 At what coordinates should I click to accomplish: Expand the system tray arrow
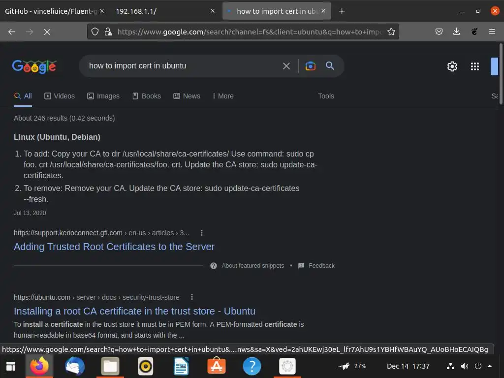click(490, 366)
